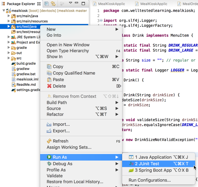Expand JRE System Library node
Image resolution: width=198 pixels, height=187 pixels.
[9, 37]
